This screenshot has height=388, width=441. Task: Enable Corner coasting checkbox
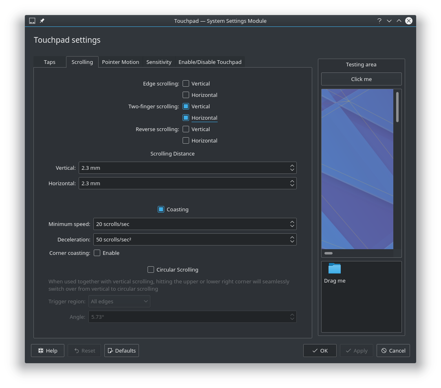pyautogui.click(x=97, y=253)
